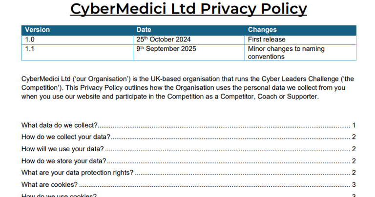Image resolution: width=375 pixels, height=197 pixels.
Task: Click the 'First release' changes cell
Action: (x=300, y=40)
